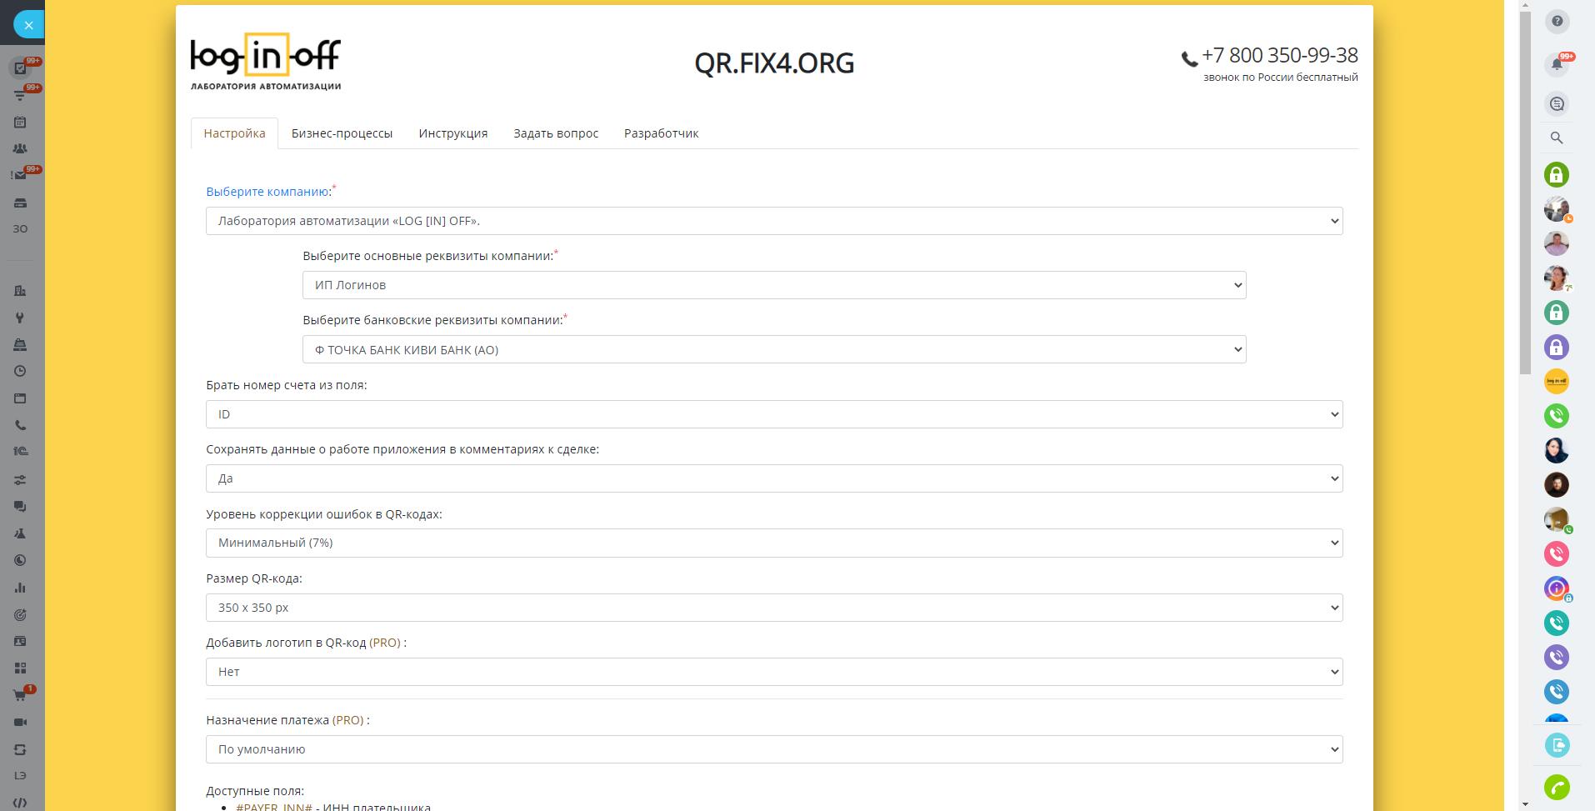
Task: Click the search magnifier in right panel
Action: pyautogui.click(x=1556, y=138)
